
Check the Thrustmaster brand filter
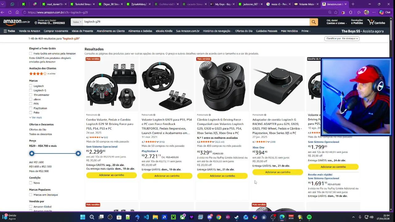[31, 95]
